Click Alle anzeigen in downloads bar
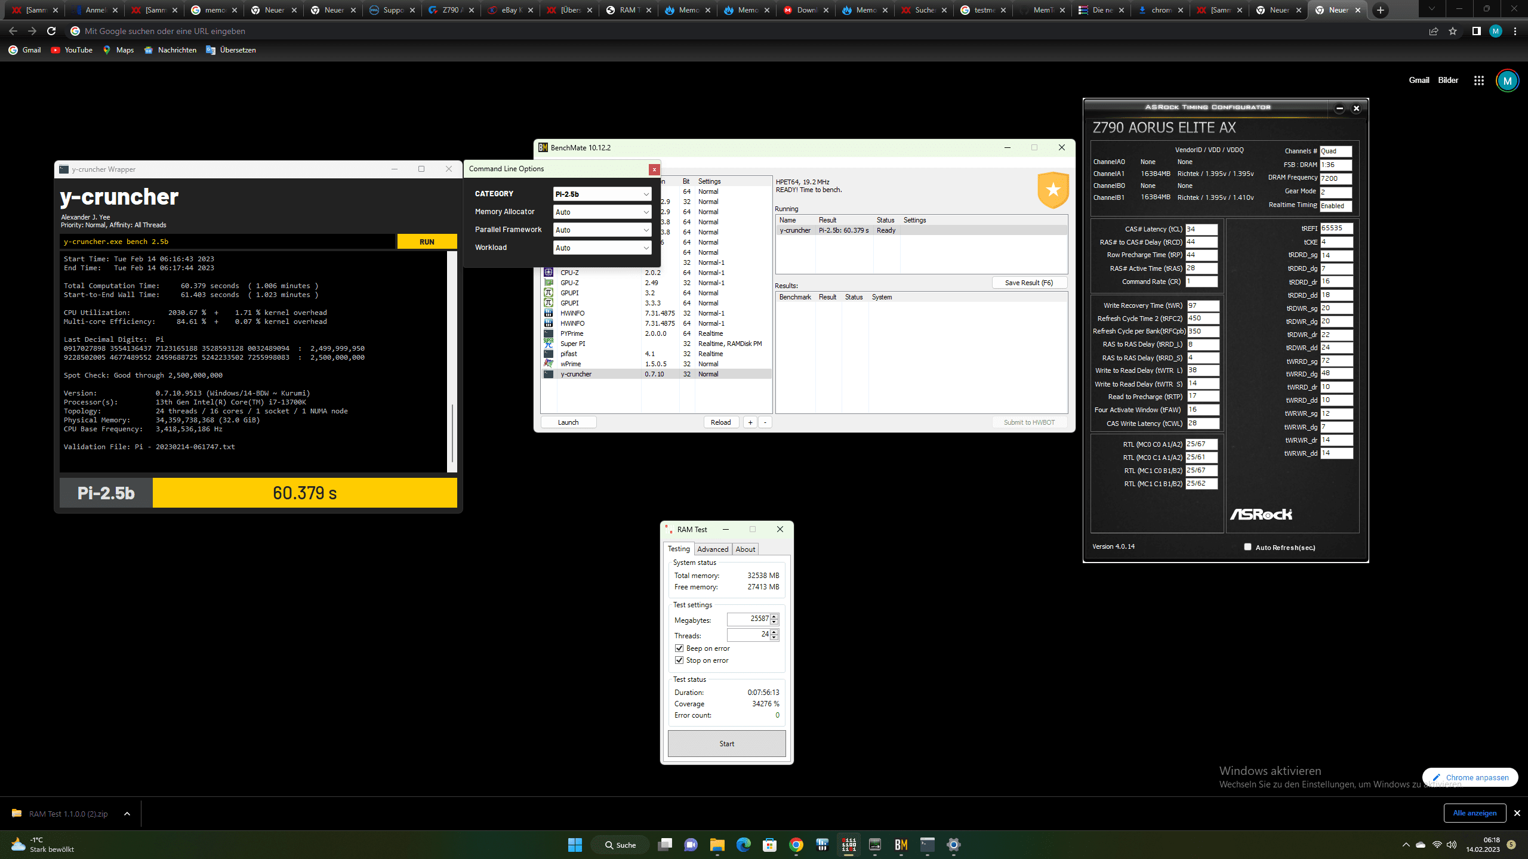The width and height of the screenshot is (1528, 859). click(1475, 813)
